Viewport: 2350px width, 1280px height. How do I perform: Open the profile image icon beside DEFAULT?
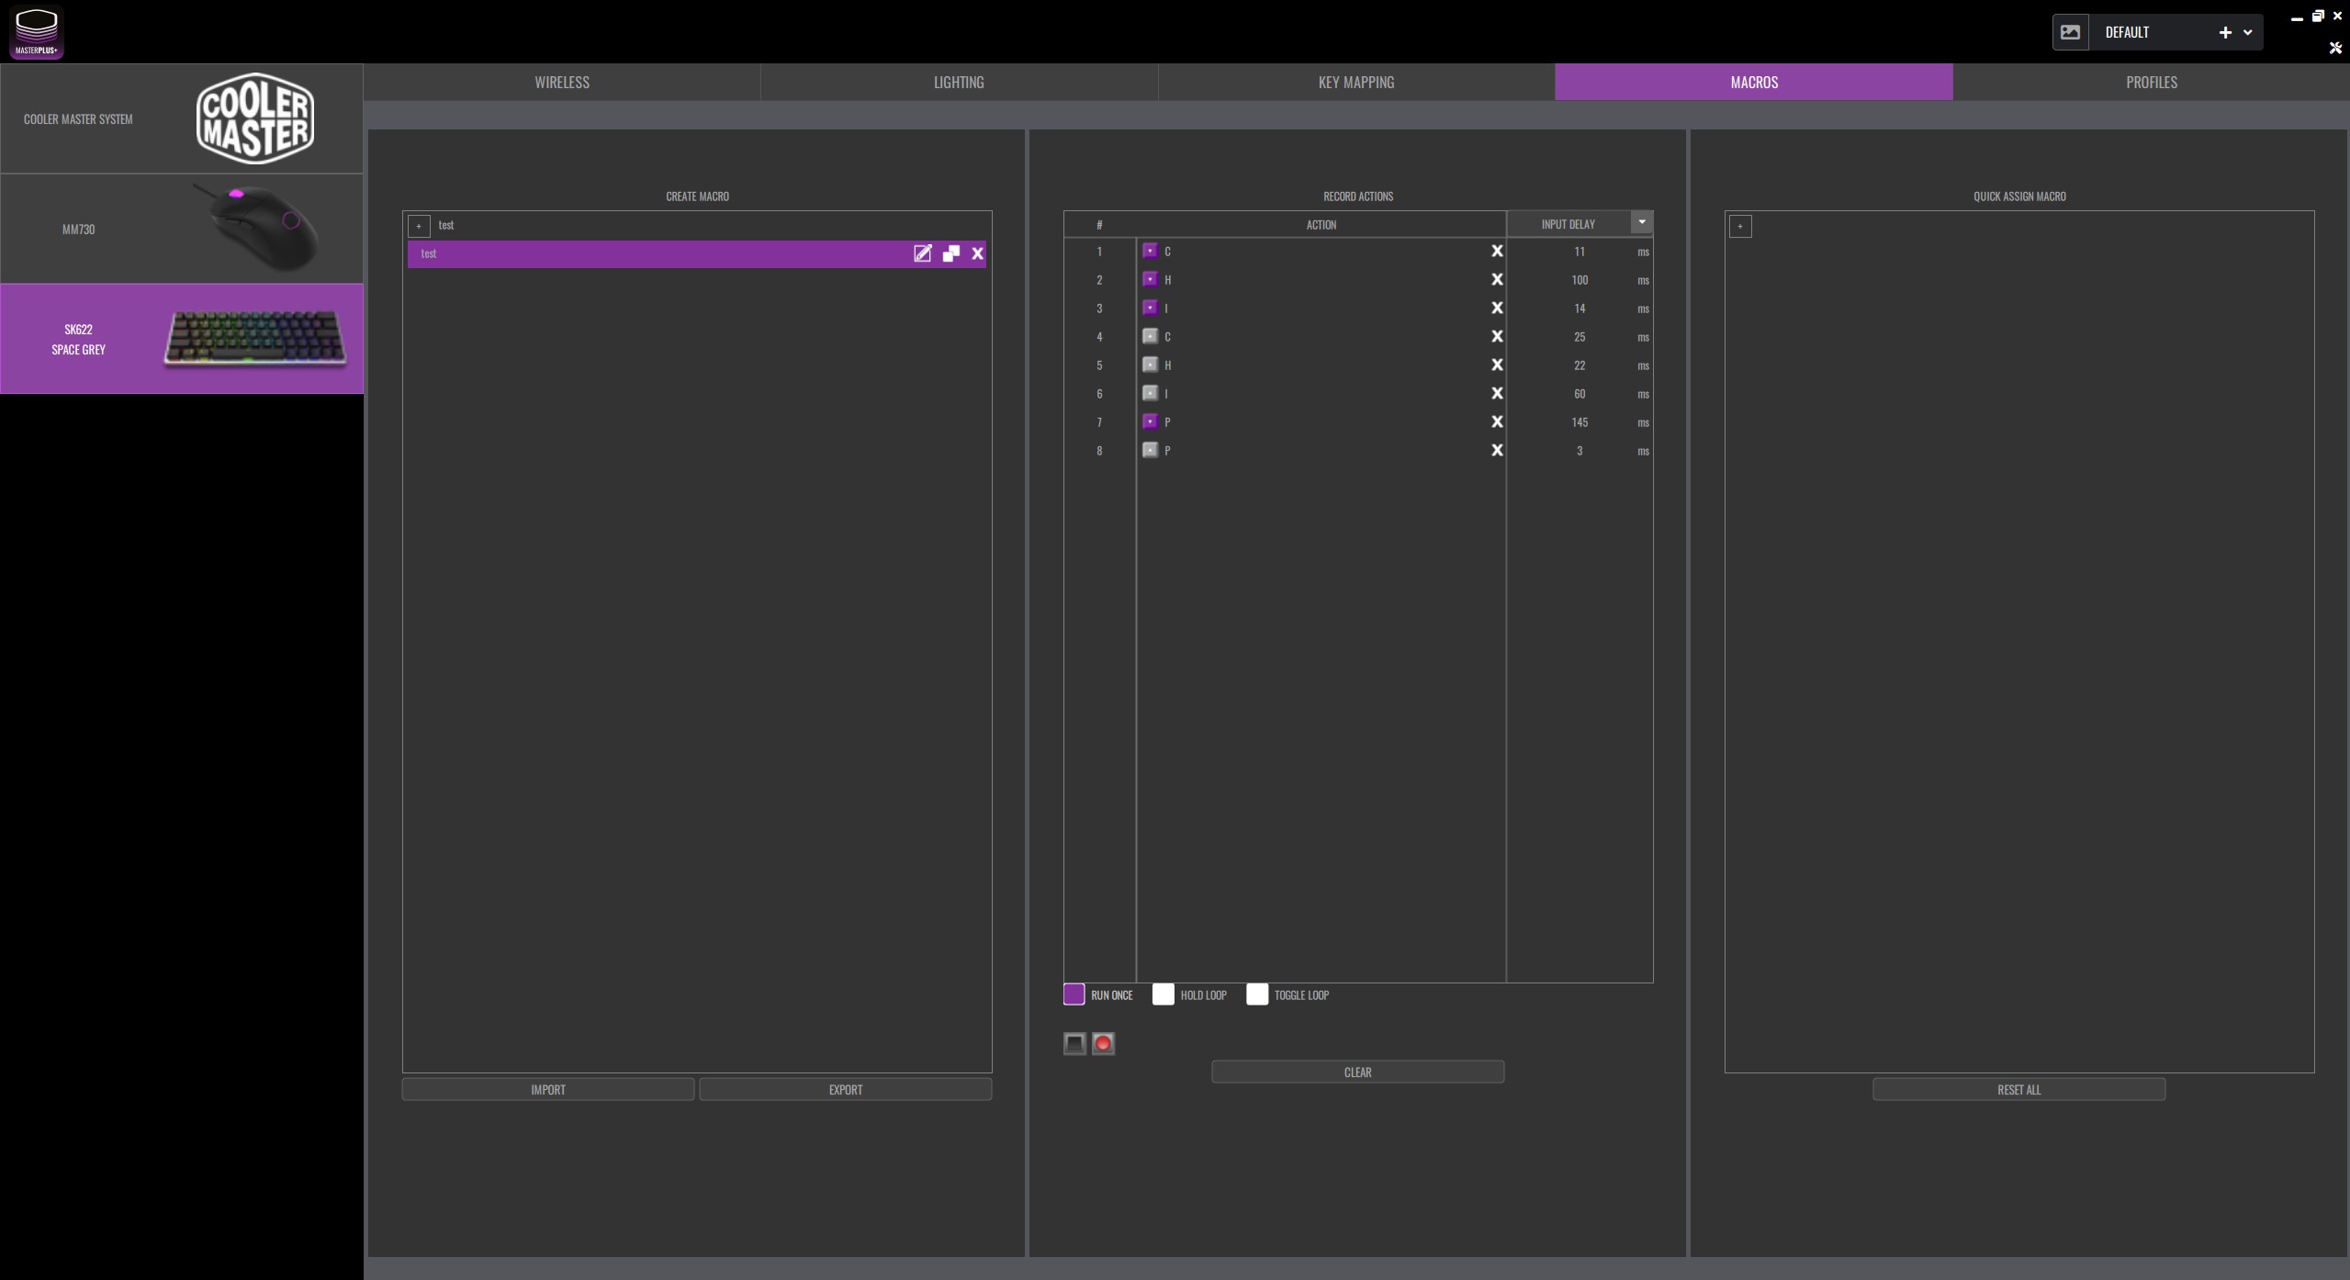coord(2070,32)
